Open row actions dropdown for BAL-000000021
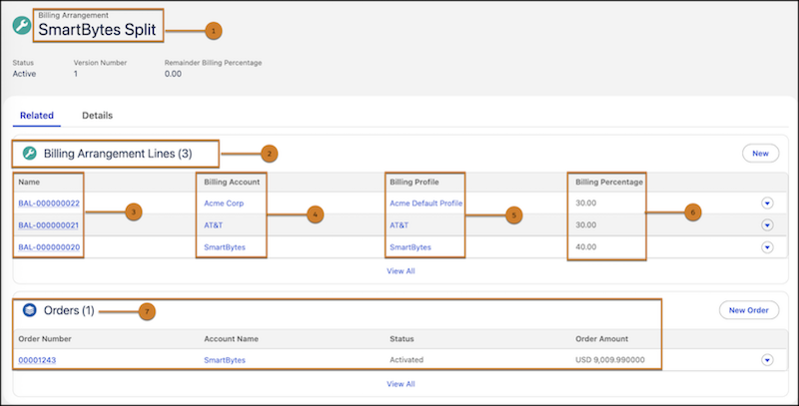This screenshot has width=799, height=406. [767, 224]
